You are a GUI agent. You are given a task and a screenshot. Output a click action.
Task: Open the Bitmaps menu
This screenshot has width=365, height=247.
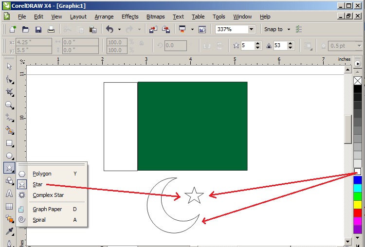tap(155, 17)
